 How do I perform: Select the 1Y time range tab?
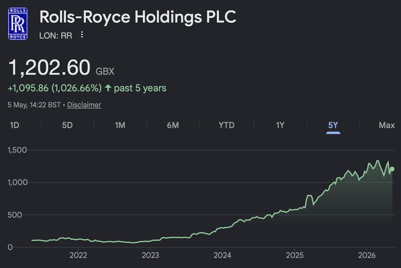(x=280, y=125)
